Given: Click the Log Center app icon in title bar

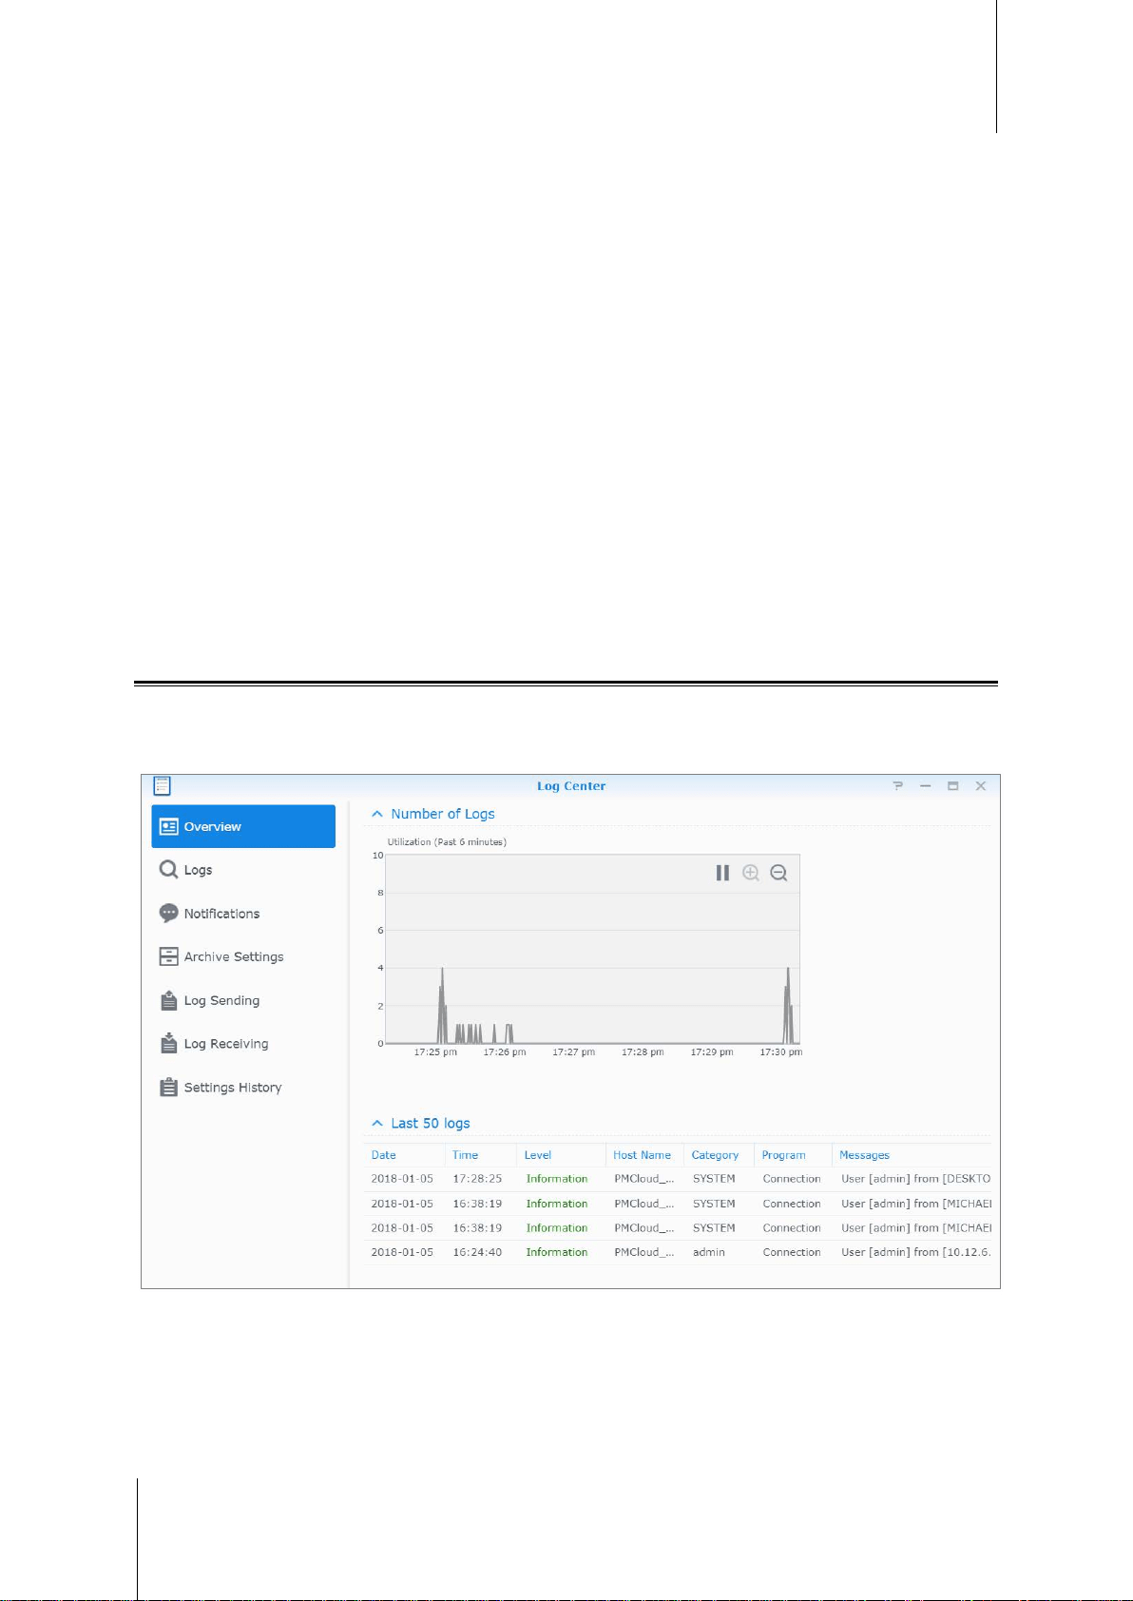Looking at the screenshot, I should pos(163,785).
